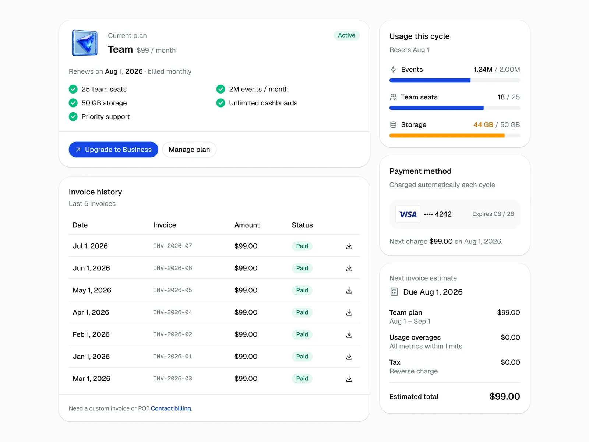The width and height of the screenshot is (589, 442).
Task: Click the Priority support check icon
Action: (x=73, y=117)
